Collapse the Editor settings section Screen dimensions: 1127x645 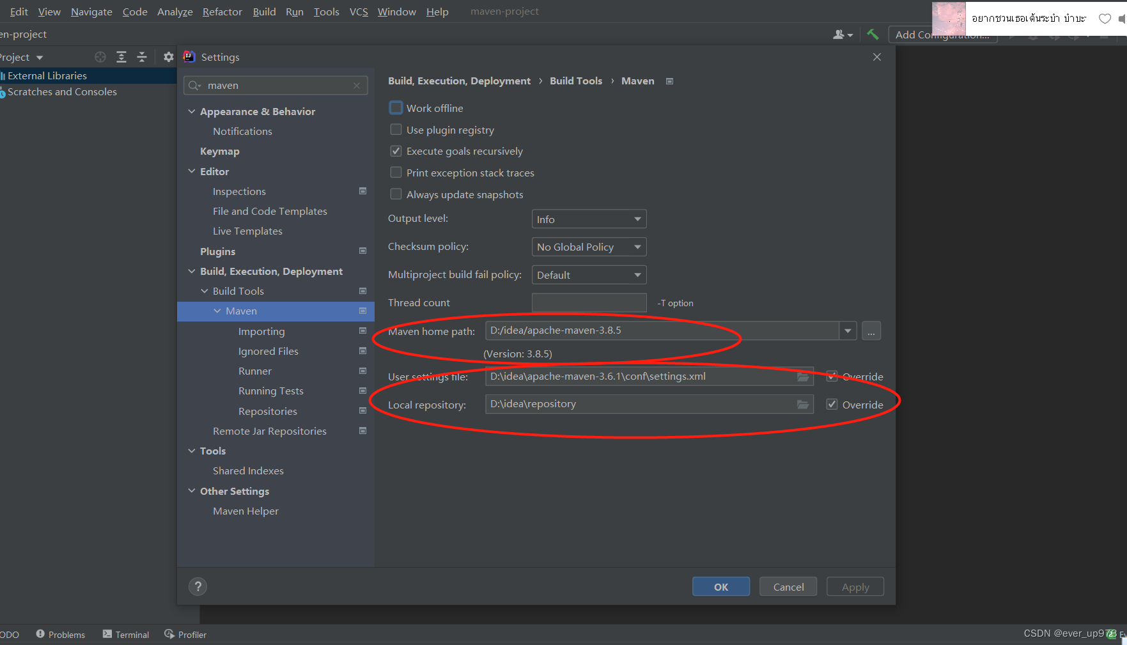point(192,171)
